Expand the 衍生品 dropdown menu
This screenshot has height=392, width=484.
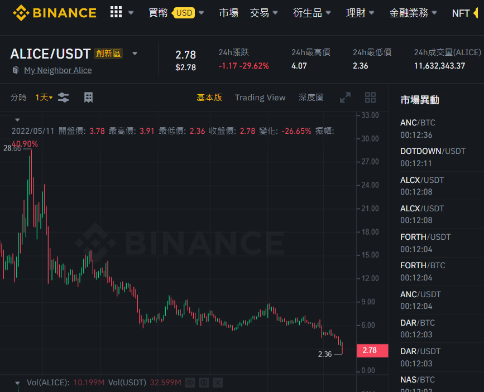tap(312, 13)
